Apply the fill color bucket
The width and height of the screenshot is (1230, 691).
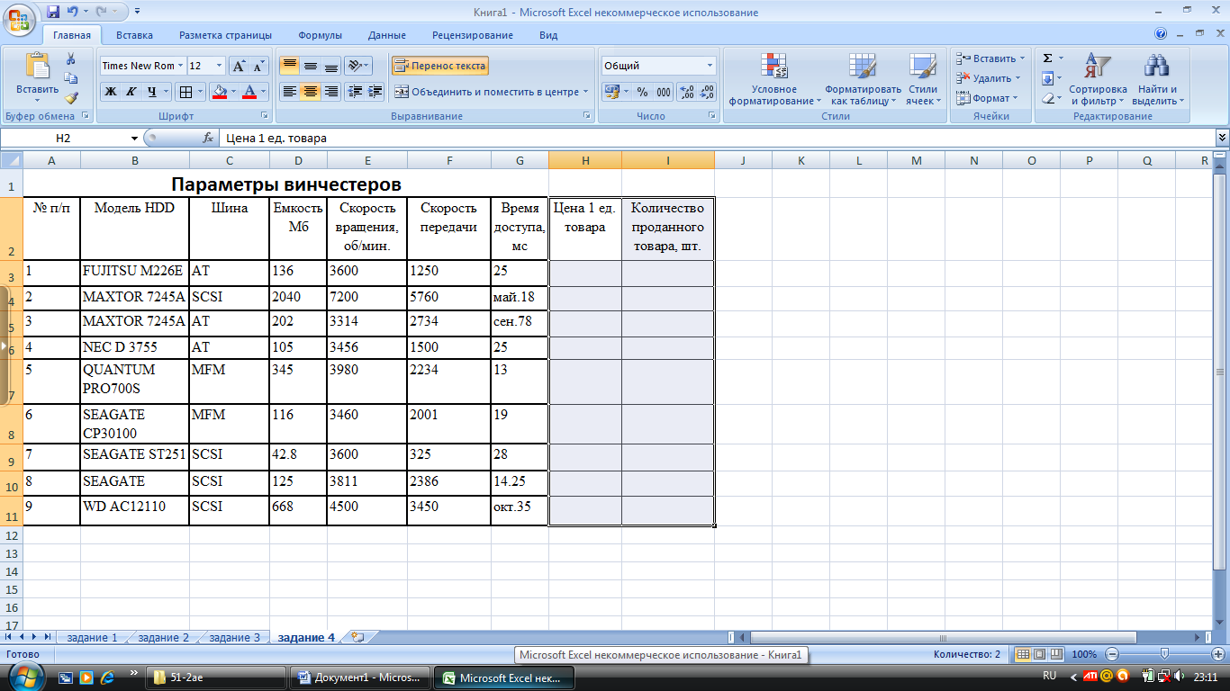pyautogui.click(x=219, y=91)
